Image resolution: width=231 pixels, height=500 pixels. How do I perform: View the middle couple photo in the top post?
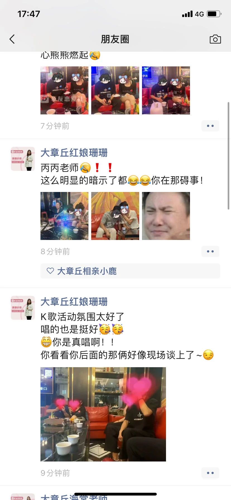pos(115,90)
